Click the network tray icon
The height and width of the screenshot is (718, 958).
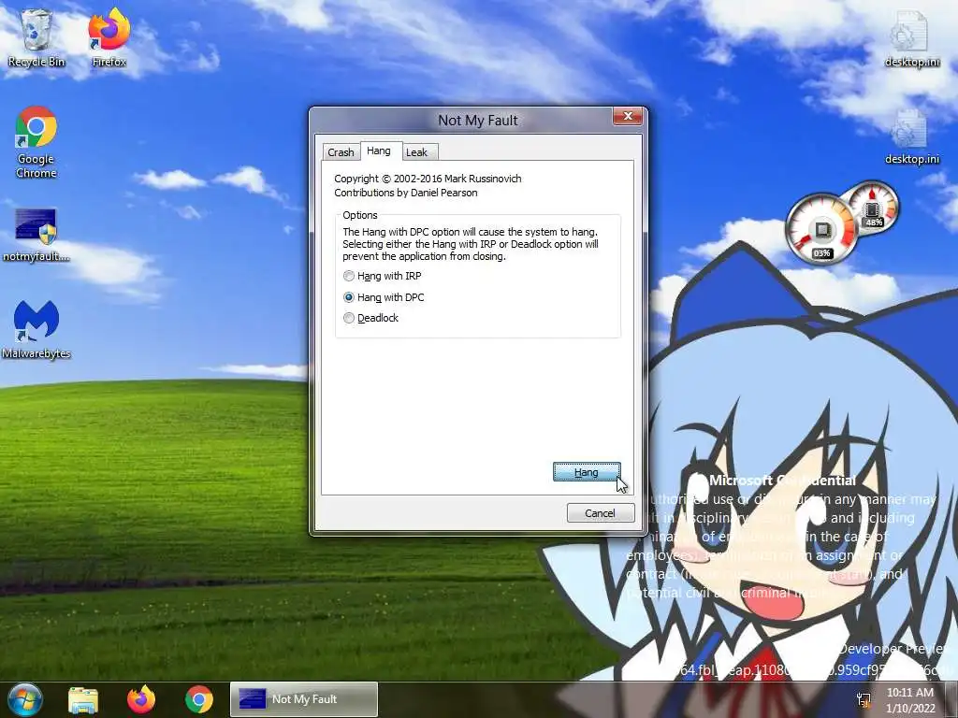pyautogui.click(x=864, y=700)
